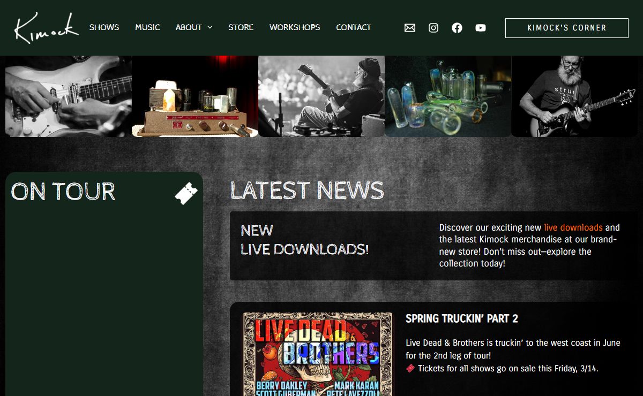Screen dimensions: 643x396
Task: Open the Store menu item
Action: coord(241,27)
